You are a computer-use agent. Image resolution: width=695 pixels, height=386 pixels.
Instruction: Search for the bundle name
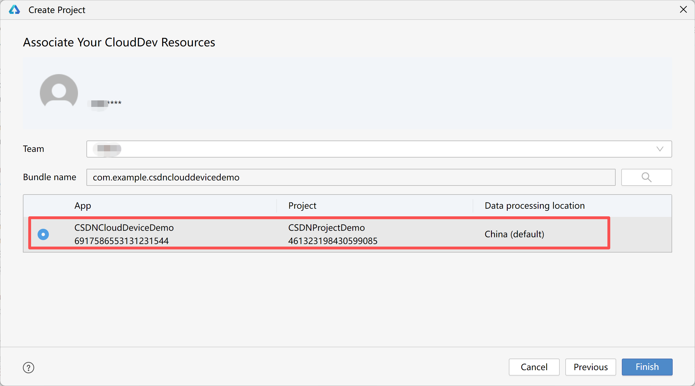tap(646, 177)
